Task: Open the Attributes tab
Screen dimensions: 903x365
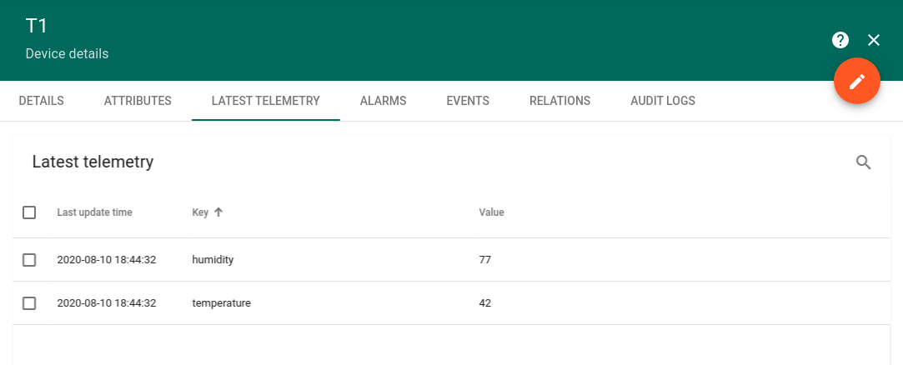Action: (x=138, y=101)
